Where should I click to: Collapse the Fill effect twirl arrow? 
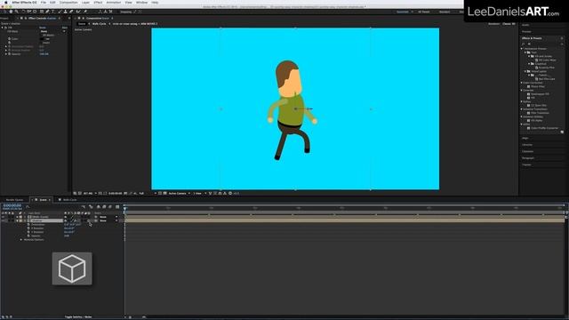[2, 28]
